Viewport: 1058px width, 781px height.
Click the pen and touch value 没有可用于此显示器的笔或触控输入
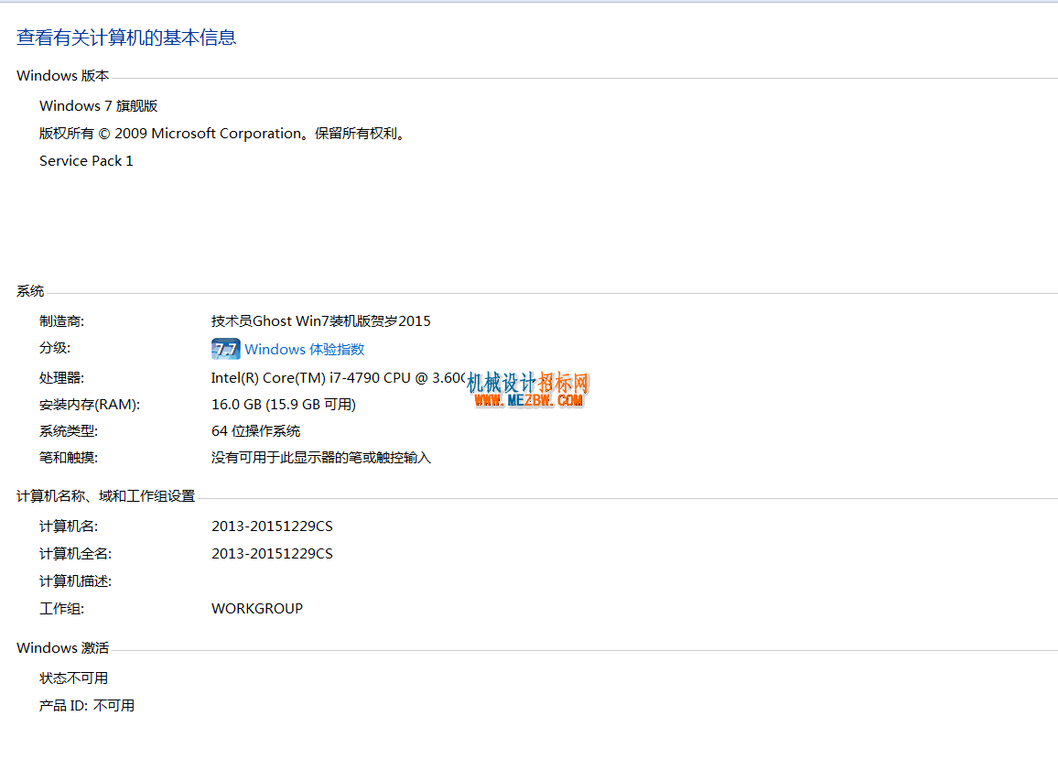[320, 458]
